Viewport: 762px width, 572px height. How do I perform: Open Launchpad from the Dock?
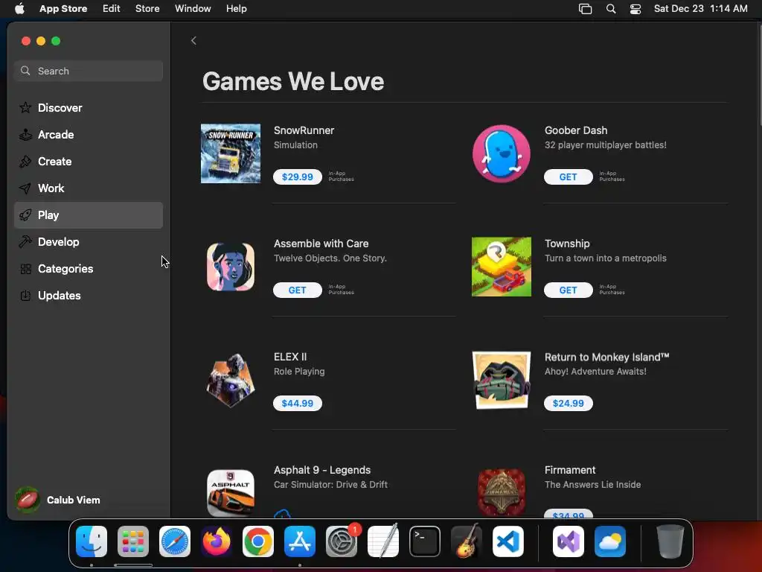[133, 541]
